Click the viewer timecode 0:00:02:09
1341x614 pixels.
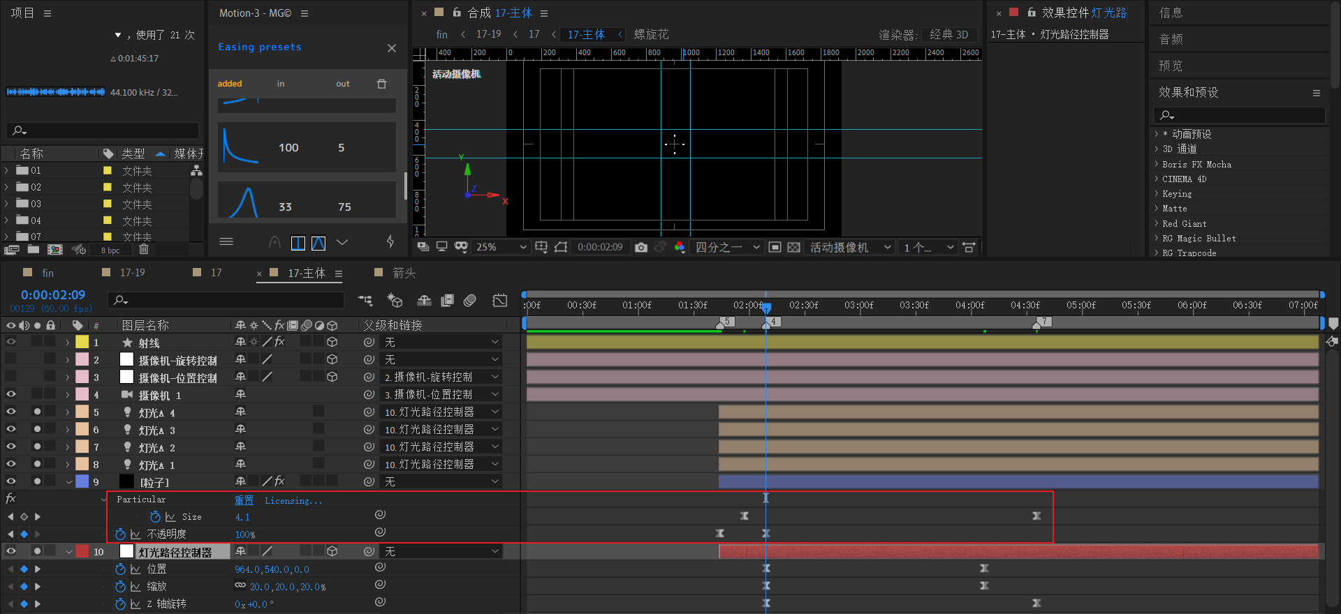[600, 247]
